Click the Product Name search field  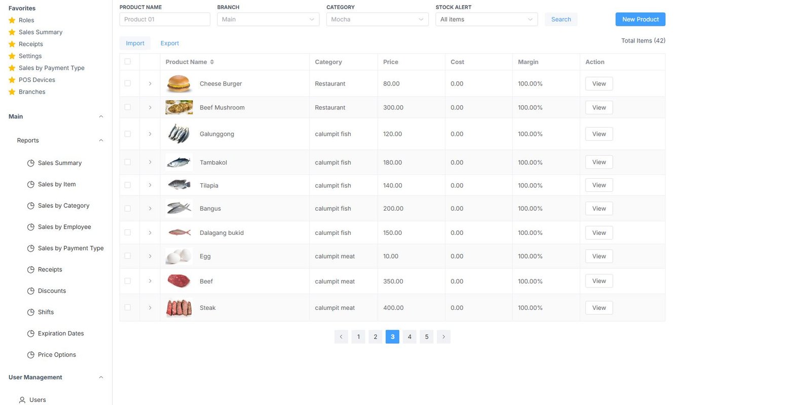[165, 19]
